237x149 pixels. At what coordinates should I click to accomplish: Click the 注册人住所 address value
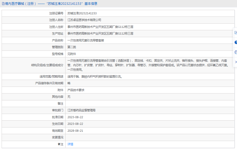(100, 27)
